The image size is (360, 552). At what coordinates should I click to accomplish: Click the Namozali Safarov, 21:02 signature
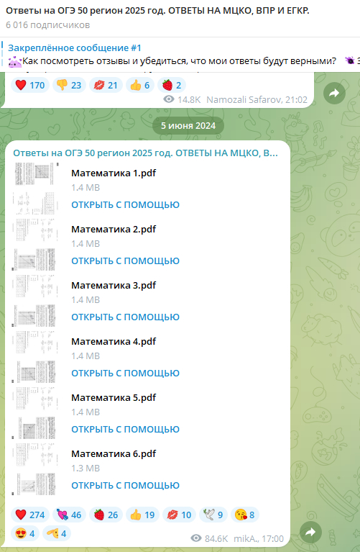tap(257, 99)
